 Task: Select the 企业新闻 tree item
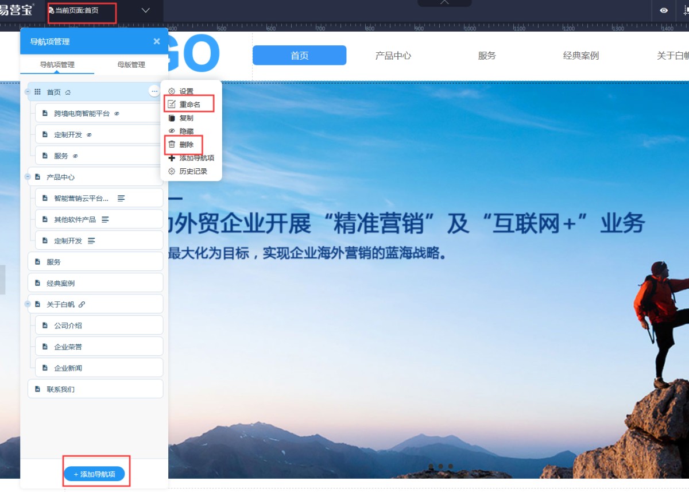click(99, 368)
